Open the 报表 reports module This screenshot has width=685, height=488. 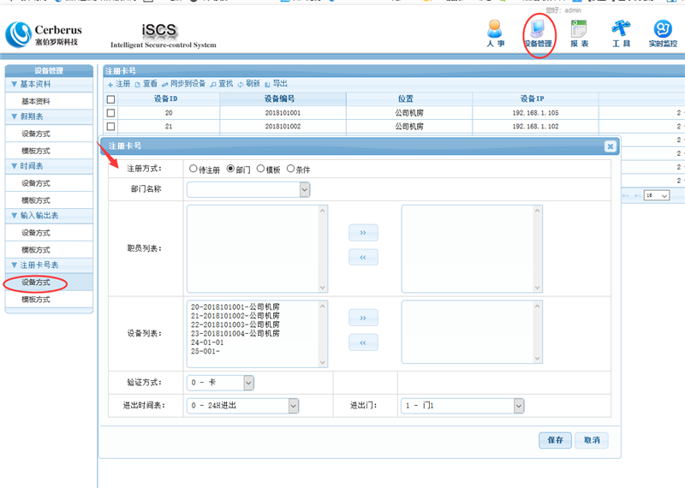point(579,33)
